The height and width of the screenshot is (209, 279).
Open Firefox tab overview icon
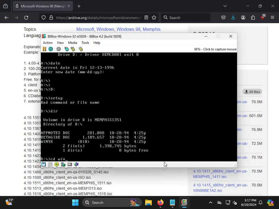(5, 6)
